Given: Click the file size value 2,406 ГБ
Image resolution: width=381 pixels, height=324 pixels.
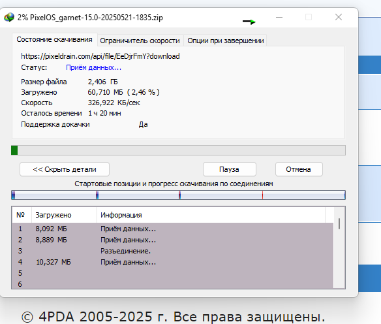Looking at the screenshot, I should point(103,82).
